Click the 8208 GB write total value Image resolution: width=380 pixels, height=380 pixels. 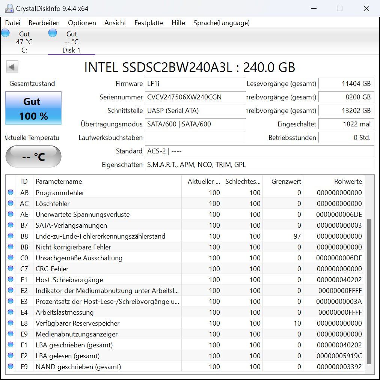pyautogui.click(x=346, y=97)
